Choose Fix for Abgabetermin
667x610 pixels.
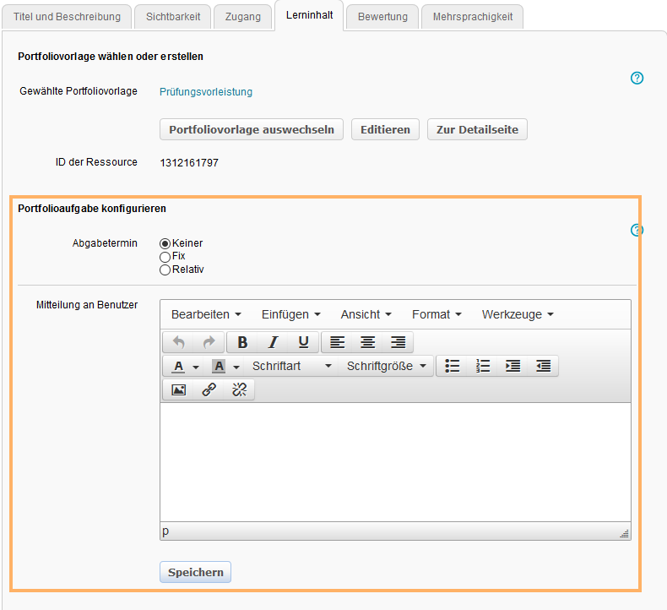coord(165,256)
